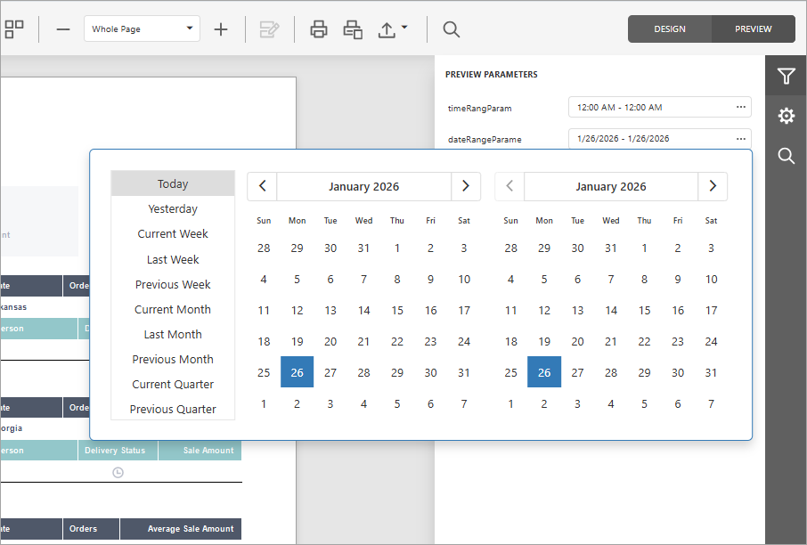807x545 pixels.
Task: Click the Delivery Status column header
Action: point(118,451)
